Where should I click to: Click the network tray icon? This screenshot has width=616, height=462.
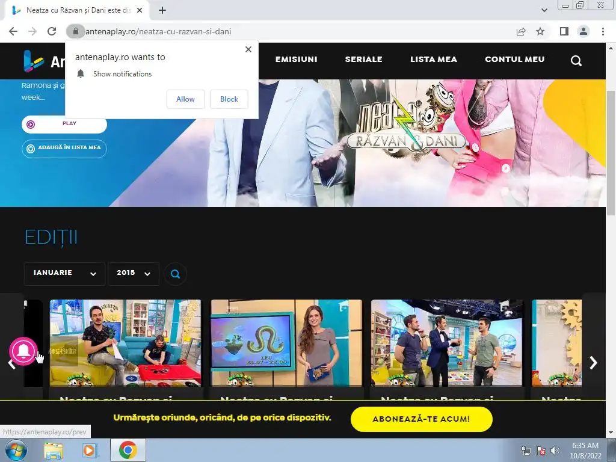tap(526, 451)
